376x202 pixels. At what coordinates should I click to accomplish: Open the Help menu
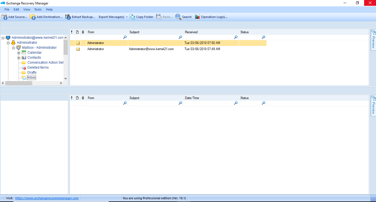tap(49, 9)
